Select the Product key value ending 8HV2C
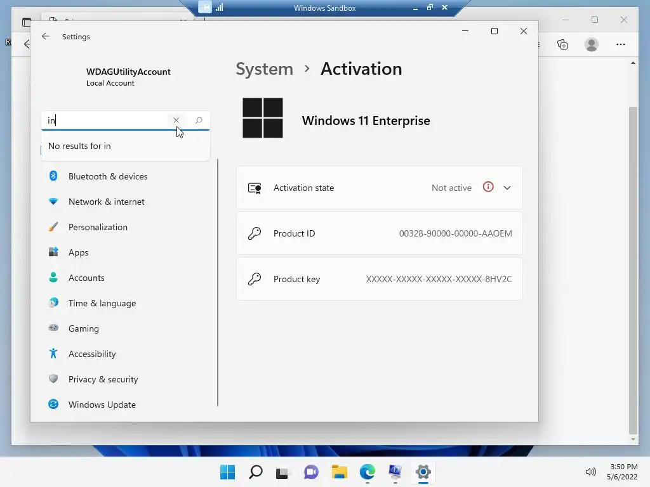This screenshot has height=487, width=650. 439,279
